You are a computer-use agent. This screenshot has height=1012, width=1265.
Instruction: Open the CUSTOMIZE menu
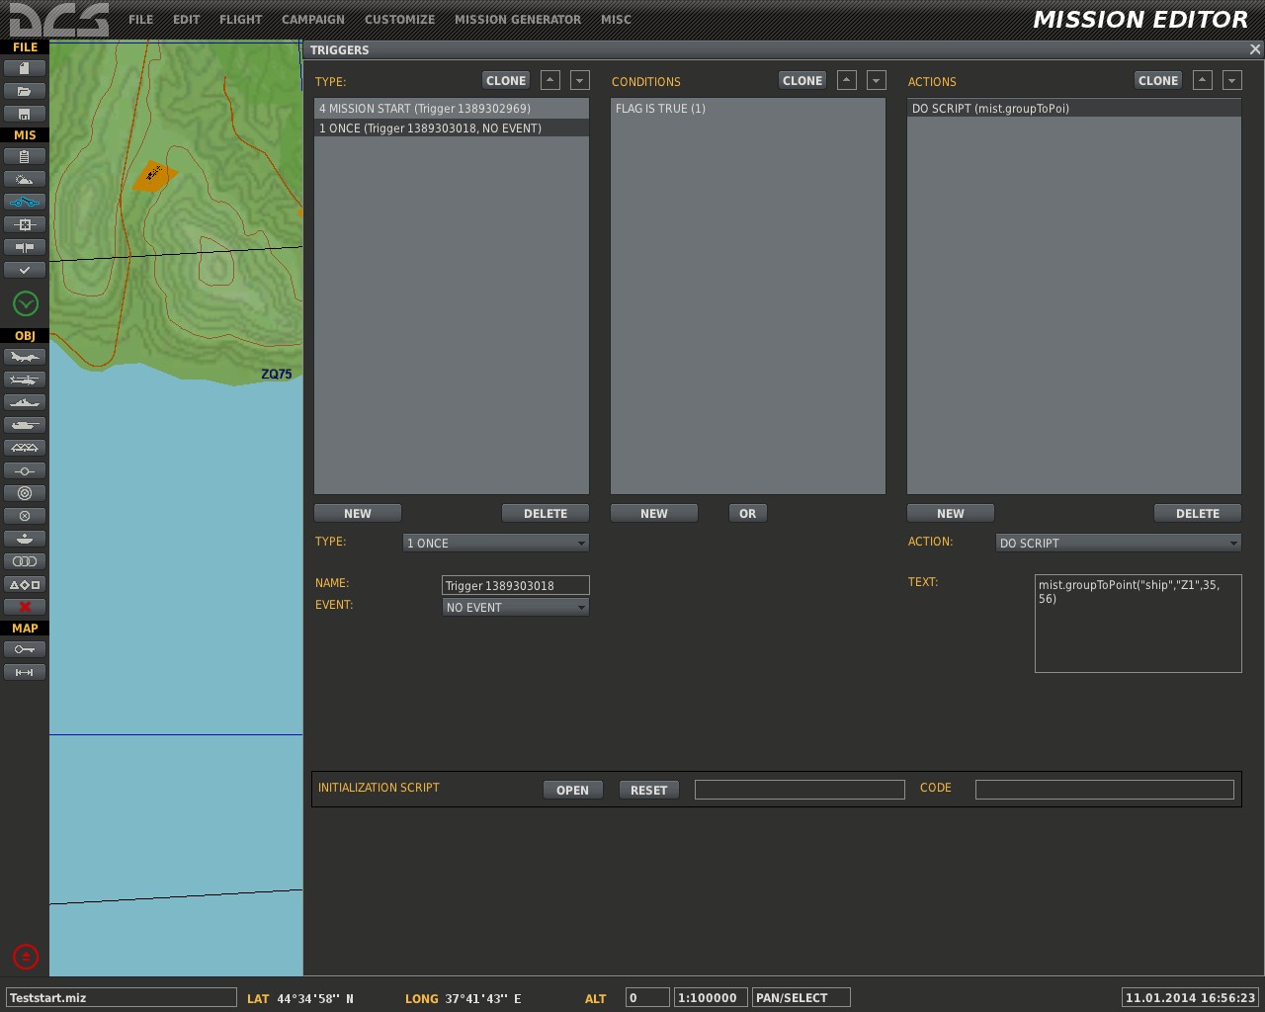399,19
